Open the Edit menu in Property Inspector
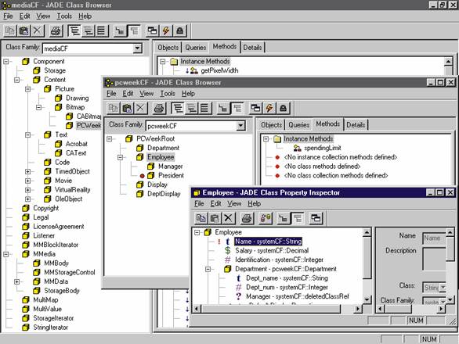The width and height of the screenshot is (459, 344). coord(215,203)
